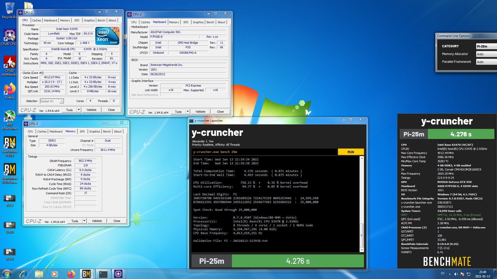This screenshot has height=279, width=497.
Task: Click the yellow RUN button
Action: [x=351, y=152]
